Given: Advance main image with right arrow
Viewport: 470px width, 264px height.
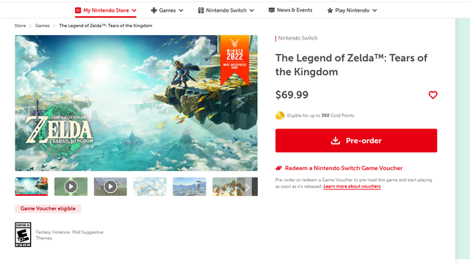Looking at the screenshot, I should (240, 103).
